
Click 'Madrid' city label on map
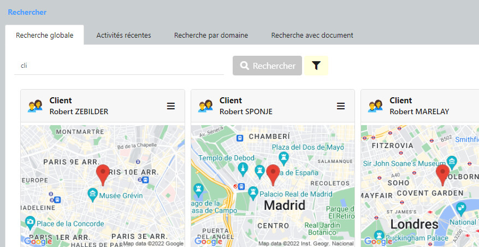285,205
